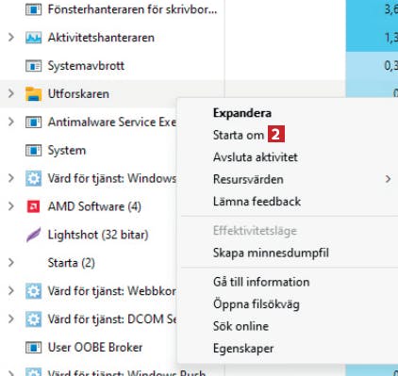The height and width of the screenshot is (376, 398).
Task: Open the Resursvärden submenu arrow
Action: [389, 179]
